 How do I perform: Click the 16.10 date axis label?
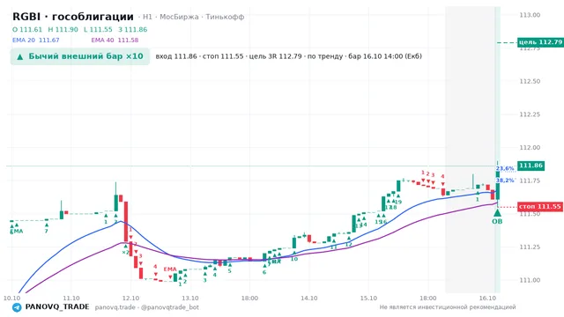[x=487, y=299]
